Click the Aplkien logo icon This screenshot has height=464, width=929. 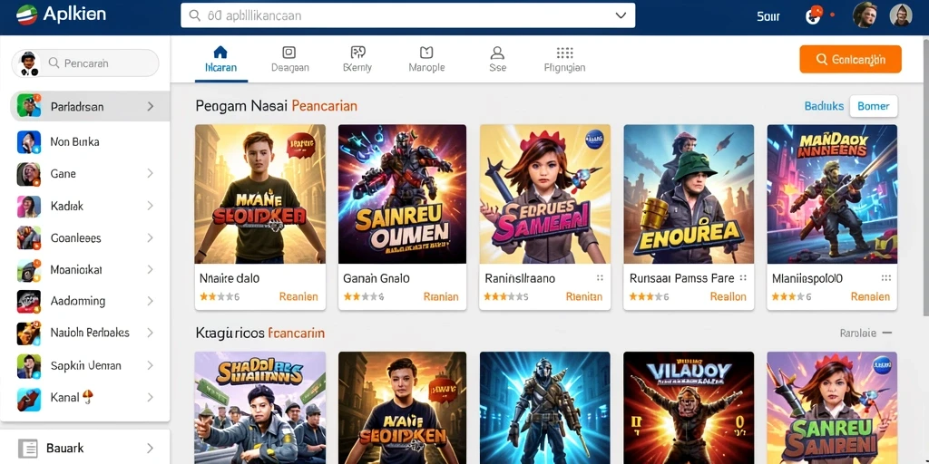(26, 14)
